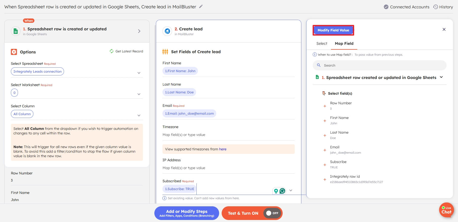Click the Grammarly icon in Subscribed field

point(282,191)
